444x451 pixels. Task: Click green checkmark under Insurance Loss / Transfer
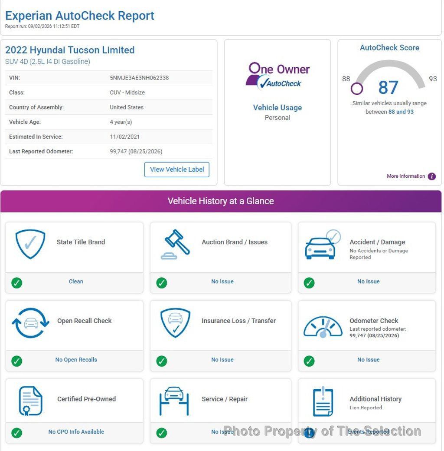(x=162, y=361)
